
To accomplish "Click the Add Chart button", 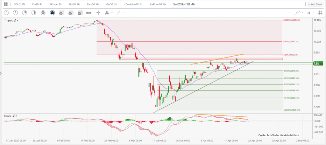I will tap(315, 4).
